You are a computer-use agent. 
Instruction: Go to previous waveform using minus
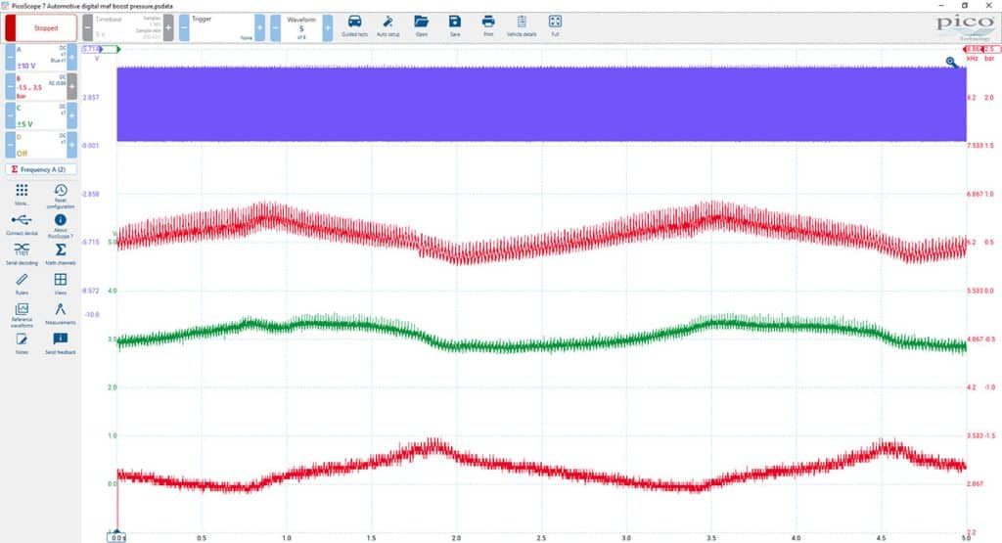[x=275, y=28]
